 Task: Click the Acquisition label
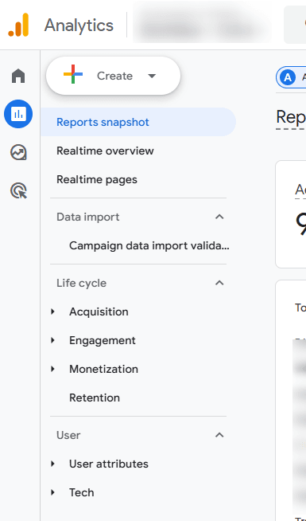point(99,312)
